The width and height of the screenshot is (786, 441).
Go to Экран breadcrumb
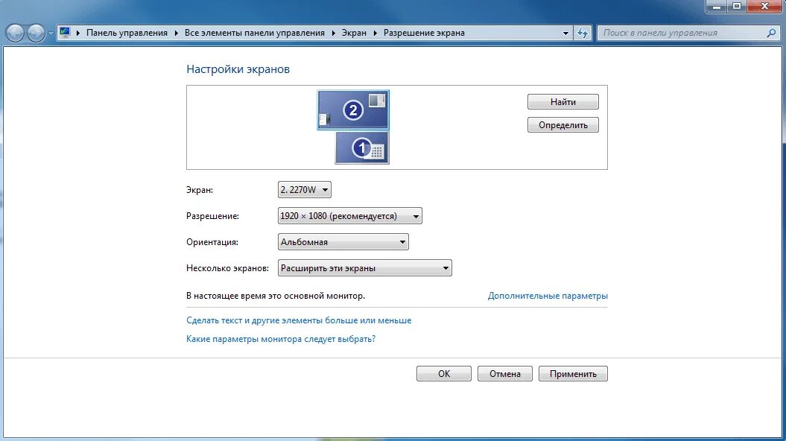354,33
